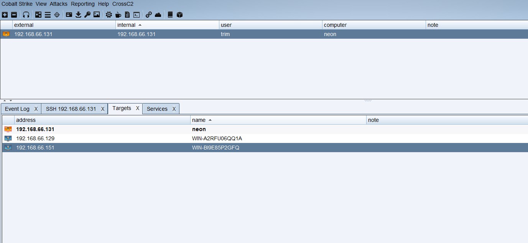Sort targets by the name column

click(x=199, y=120)
